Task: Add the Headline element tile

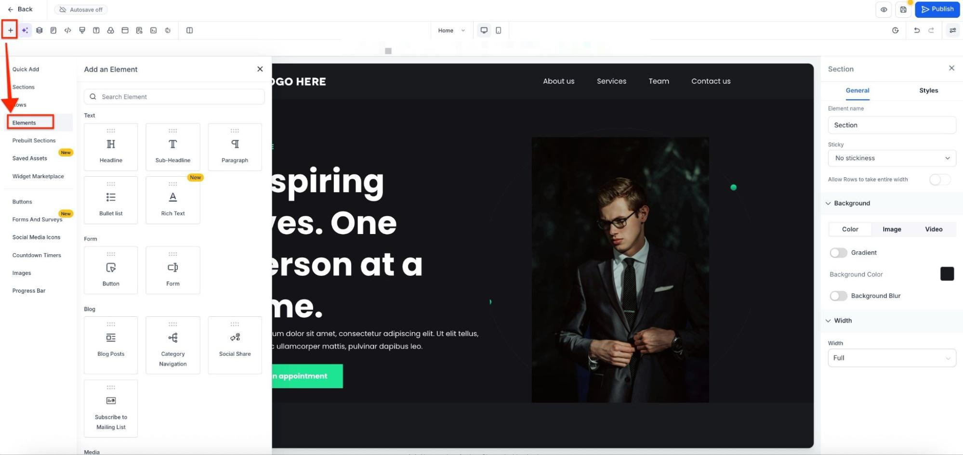Action: pyautogui.click(x=111, y=147)
